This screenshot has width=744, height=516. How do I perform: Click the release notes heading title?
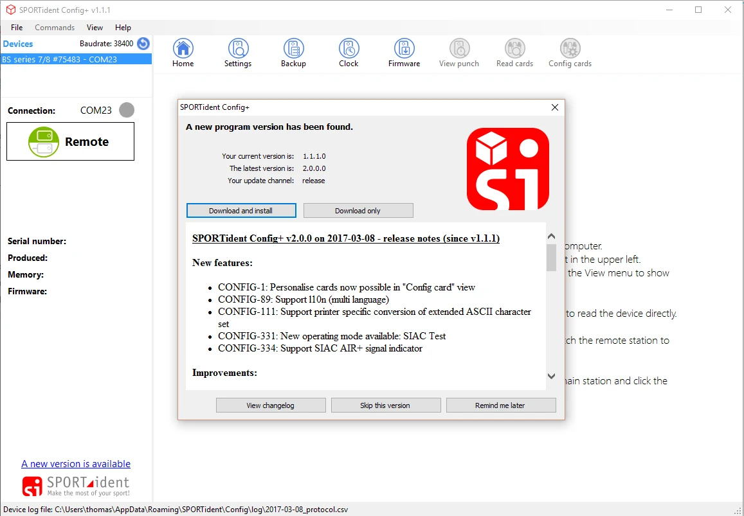tap(346, 238)
